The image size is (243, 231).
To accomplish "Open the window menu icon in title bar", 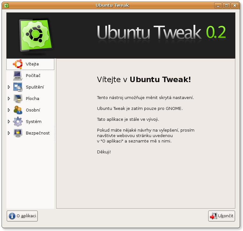I will [6, 5].
